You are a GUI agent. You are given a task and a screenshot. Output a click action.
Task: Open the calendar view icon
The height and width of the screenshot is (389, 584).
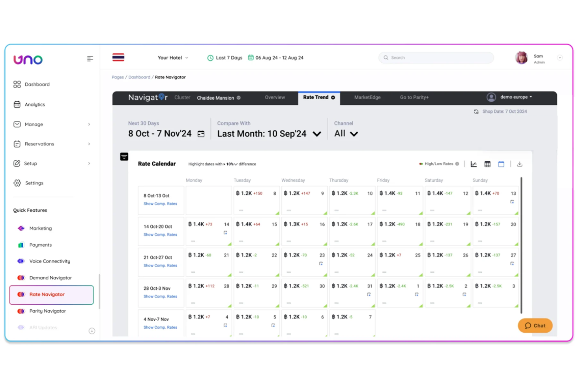pos(501,164)
